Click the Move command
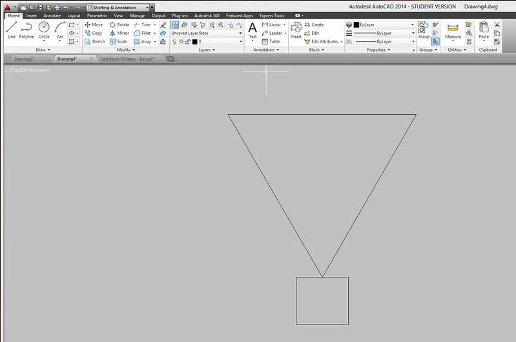The width and height of the screenshot is (516, 342). (94, 25)
